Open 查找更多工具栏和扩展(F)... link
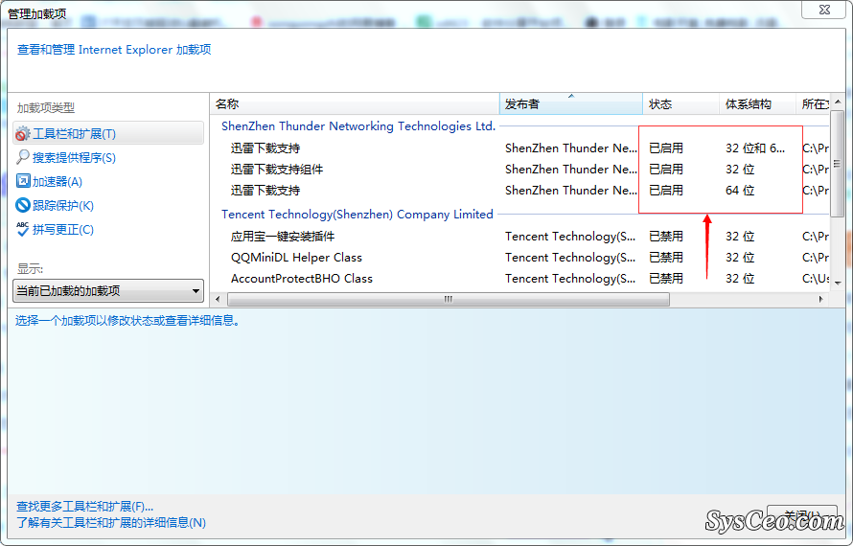 (x=85, y=507)
